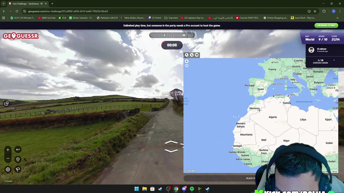
Task: View site information icon in address bar
Action: [x=24, y=11]
